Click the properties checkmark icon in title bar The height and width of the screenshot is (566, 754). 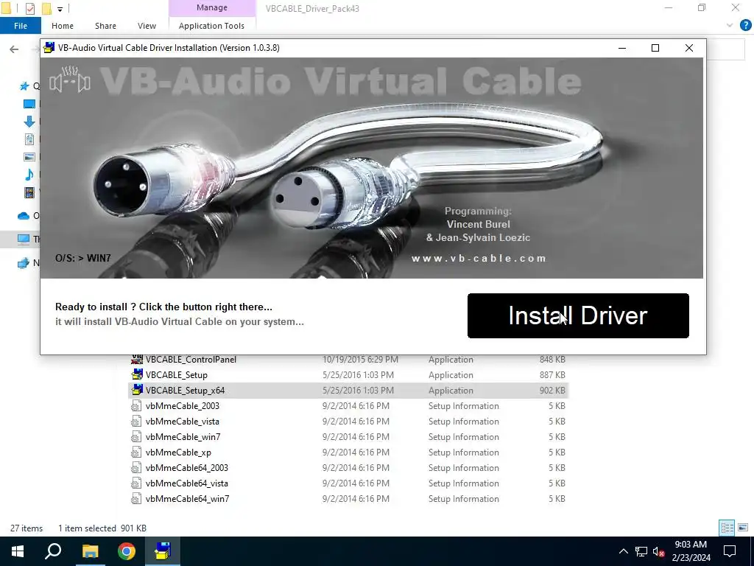(29, 8)
